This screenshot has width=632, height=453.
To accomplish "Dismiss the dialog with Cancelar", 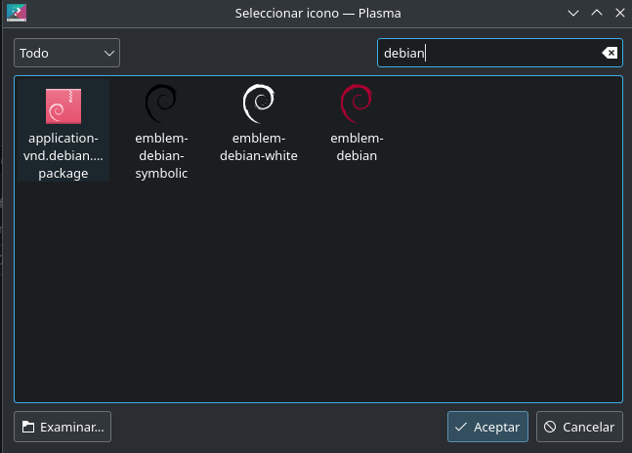I will coord(579,427).
